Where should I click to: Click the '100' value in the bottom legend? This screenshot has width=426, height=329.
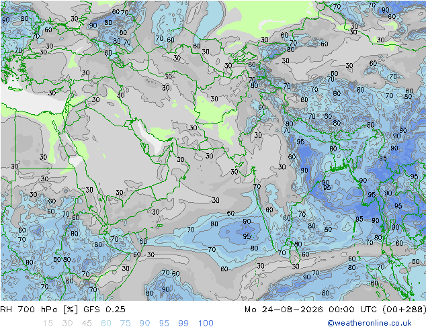point(206,324)
